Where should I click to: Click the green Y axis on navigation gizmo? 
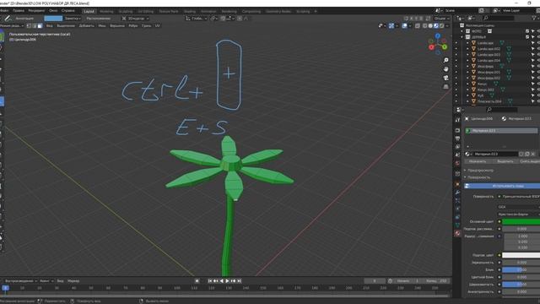[445, 46]
